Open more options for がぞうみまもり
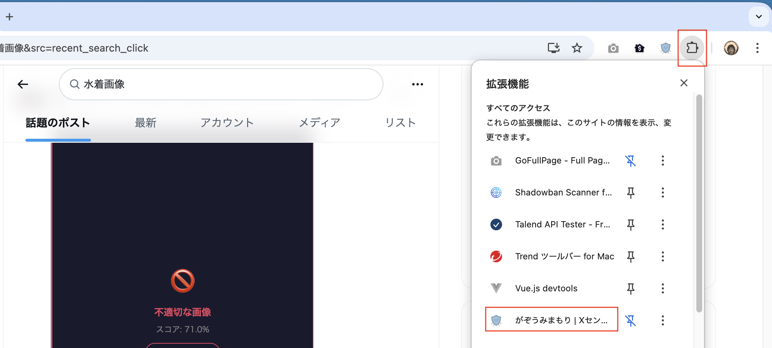This screenshot has width=772, height=348. [663, 320]
